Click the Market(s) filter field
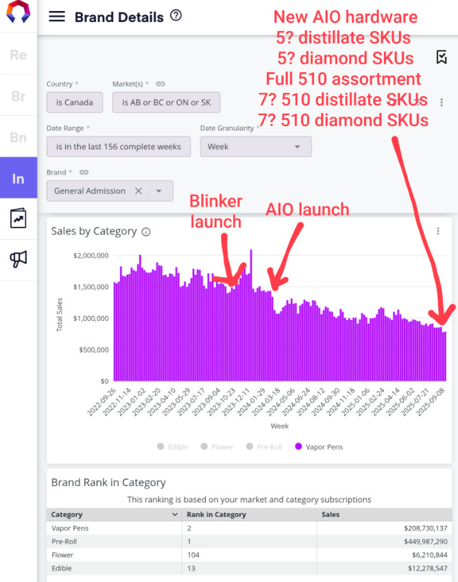458x582 pixels. coord(167,102)
